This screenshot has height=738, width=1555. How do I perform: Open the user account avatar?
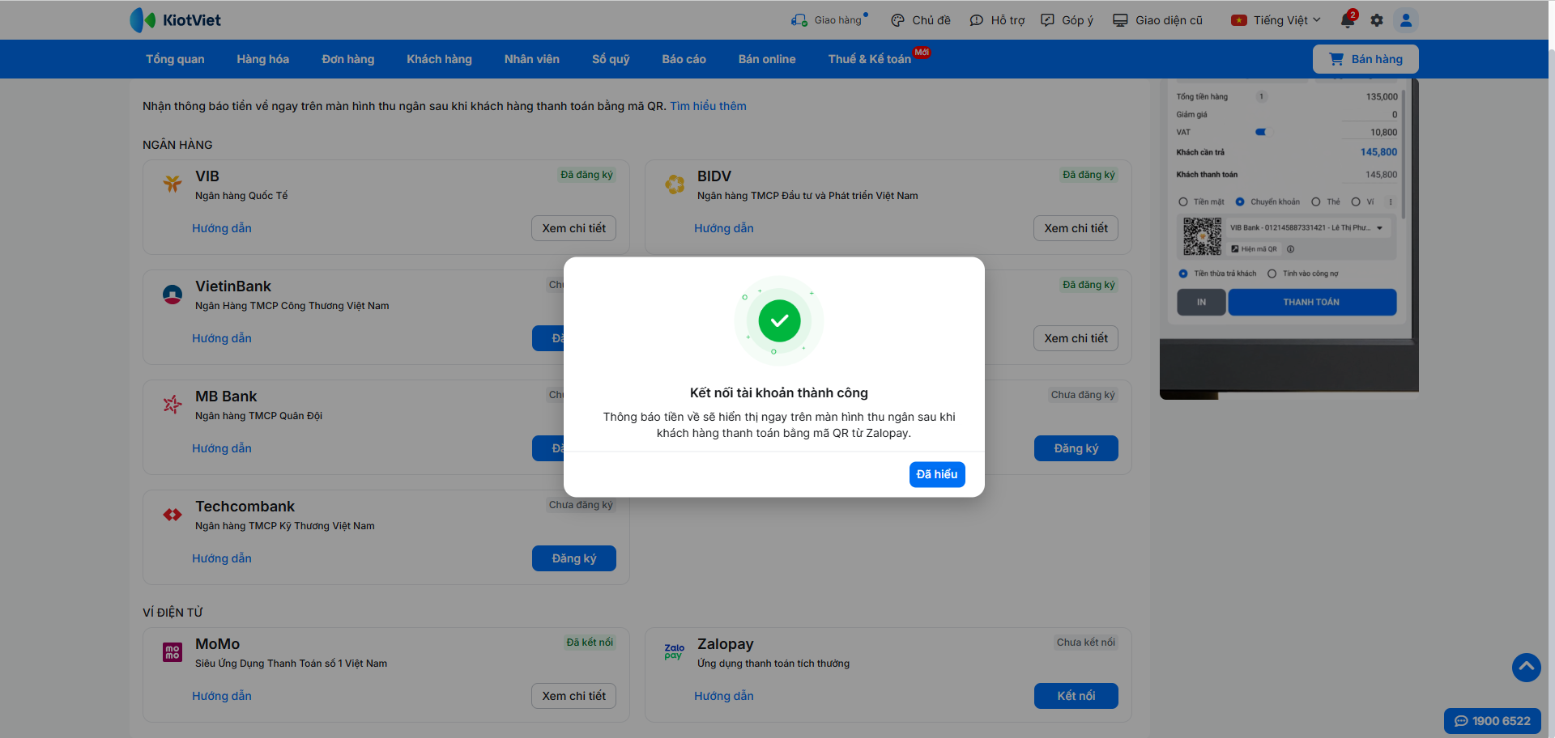1406,20
